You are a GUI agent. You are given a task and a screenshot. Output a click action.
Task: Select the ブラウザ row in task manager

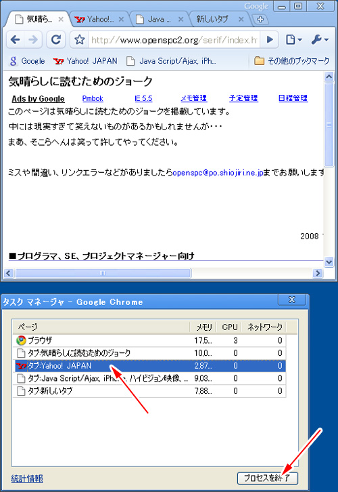[149, 340]
